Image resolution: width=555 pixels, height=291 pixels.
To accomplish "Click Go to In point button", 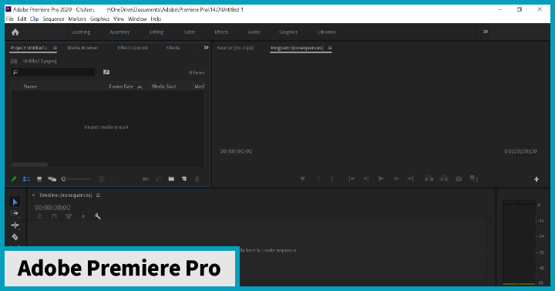I will point(351,178).
